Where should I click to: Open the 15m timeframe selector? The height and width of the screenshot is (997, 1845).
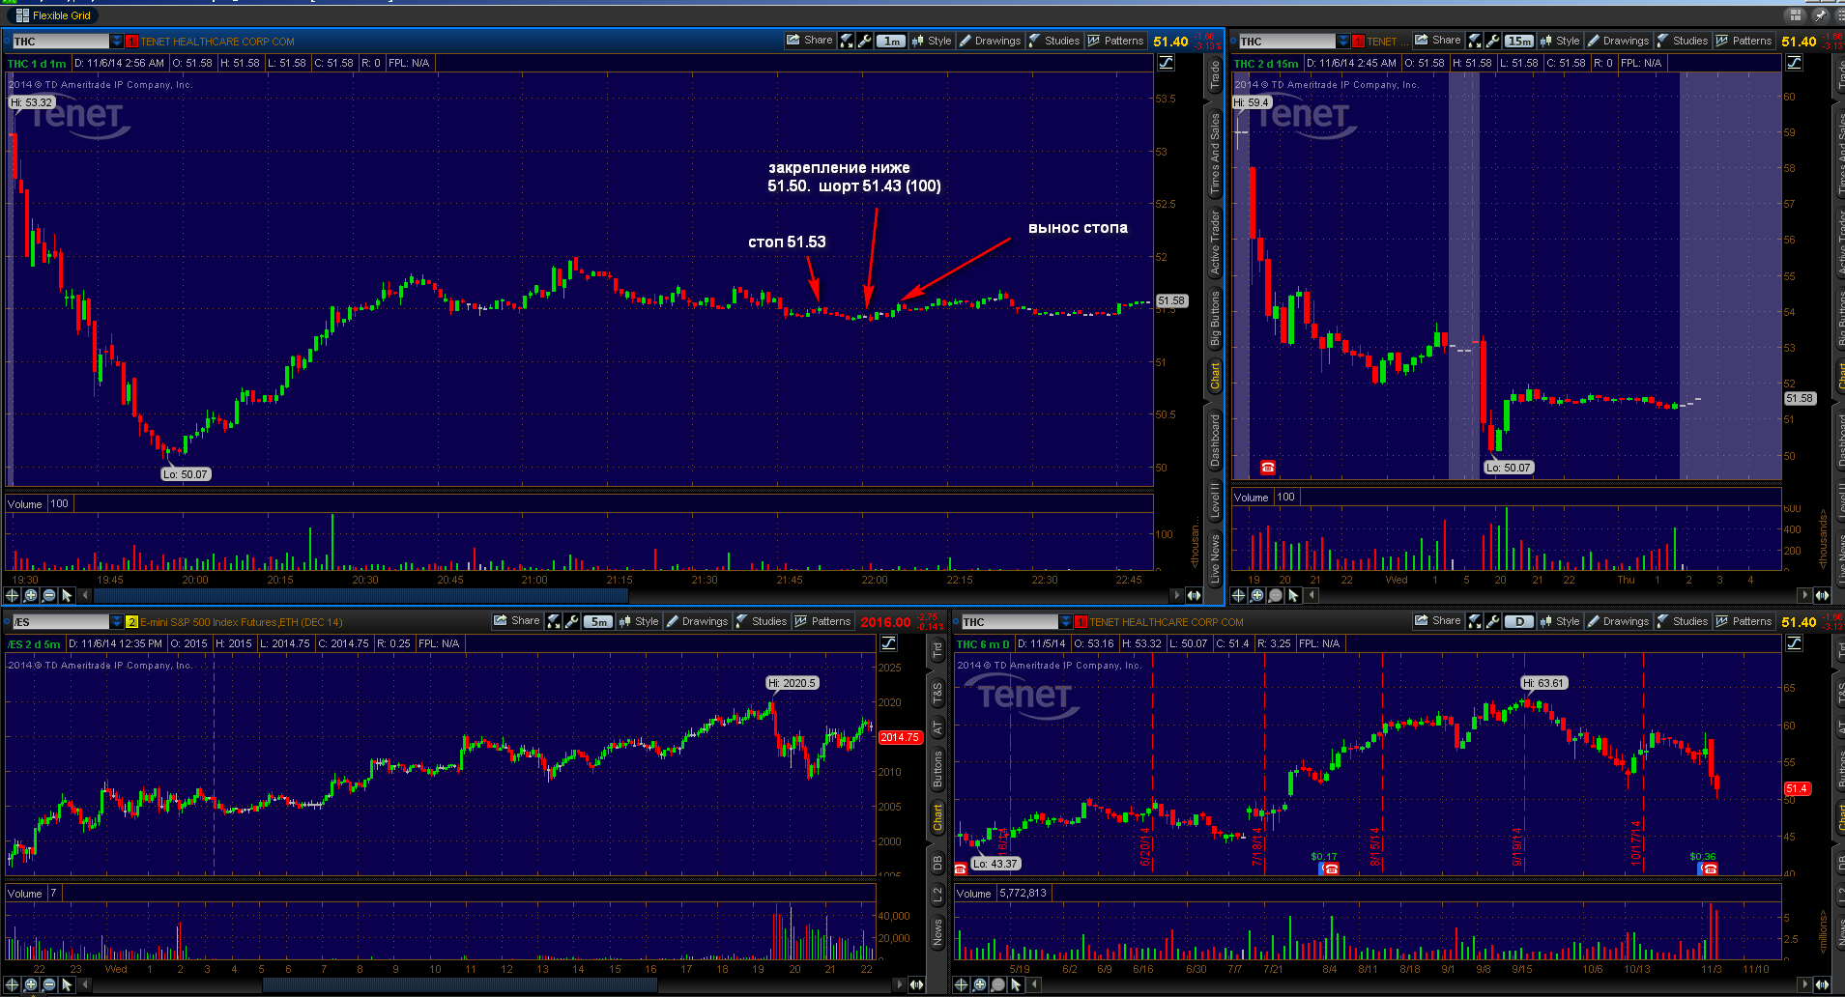tap(1520, 41)
